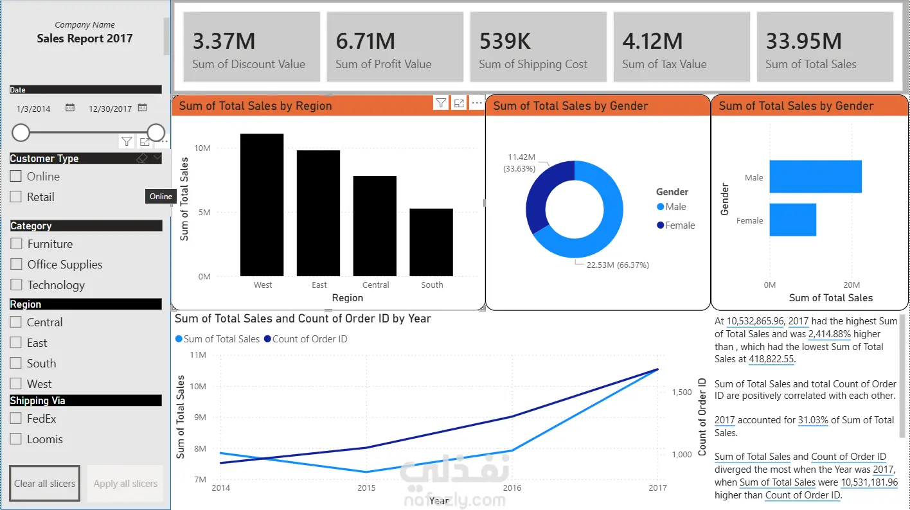
Task: Click the 539K Sum of Shipping Cost card
Action: (x=539, y=47)
